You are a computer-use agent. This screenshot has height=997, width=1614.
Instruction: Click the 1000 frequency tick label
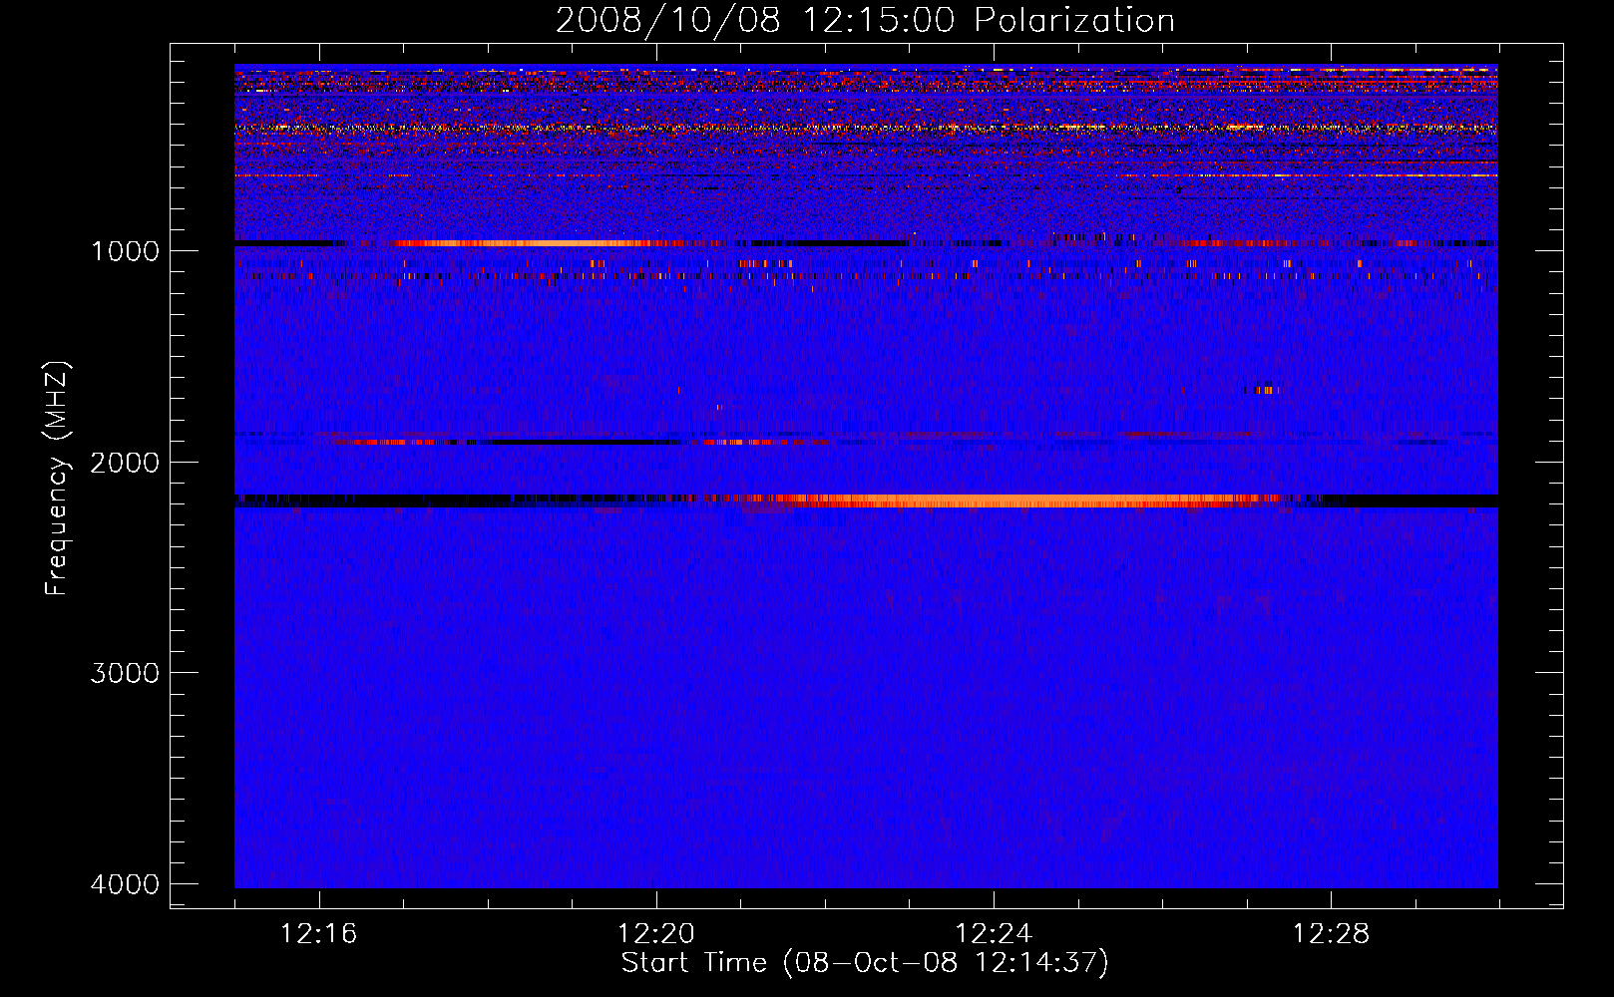click(x=125, y=251)
